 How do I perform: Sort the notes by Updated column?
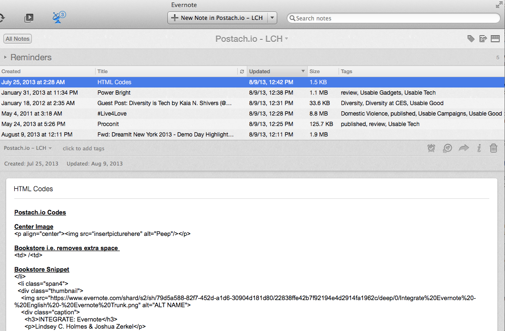coord(276,71)
